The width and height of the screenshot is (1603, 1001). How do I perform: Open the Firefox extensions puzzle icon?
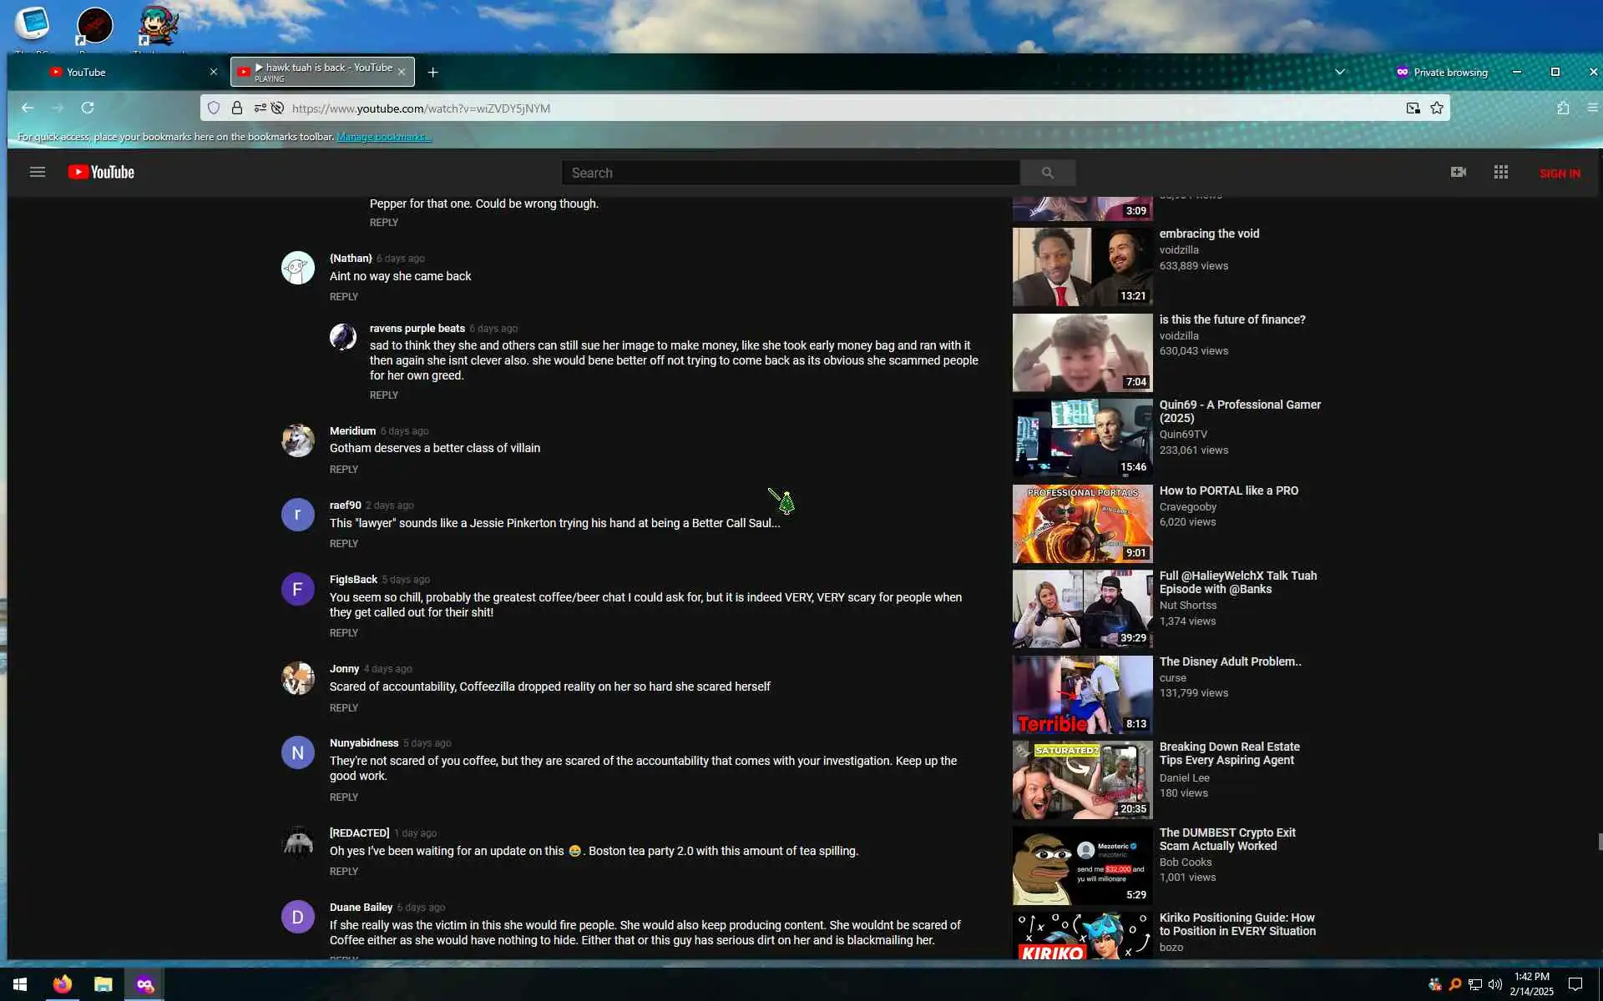tap(1563, 108)
